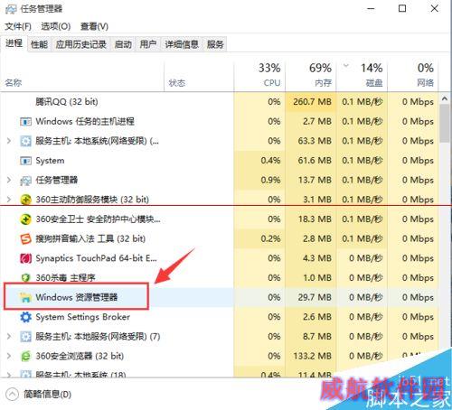
Task: Select the System Settings Broker process name
Action: pos(83,317)
